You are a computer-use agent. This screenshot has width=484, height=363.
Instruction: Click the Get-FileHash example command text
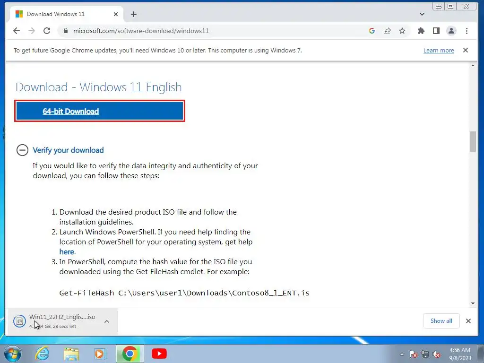click(184, 293)
